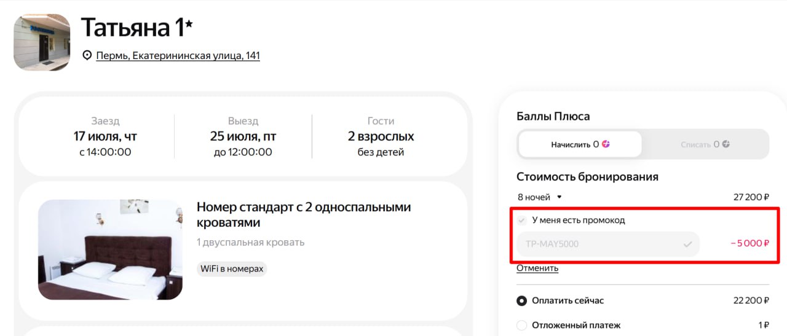This screenshot has width=787, height=336.
Task: Select the "Оплатить сейчас" radio button
Action: 522,300
